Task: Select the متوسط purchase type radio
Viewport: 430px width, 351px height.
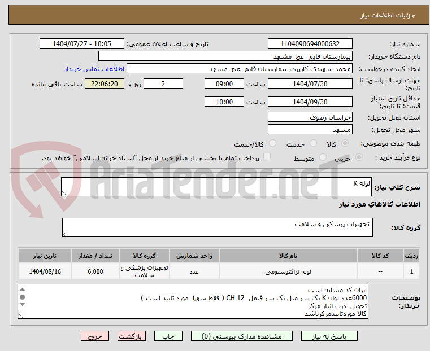Action: tap(323, 157)
